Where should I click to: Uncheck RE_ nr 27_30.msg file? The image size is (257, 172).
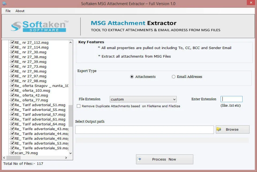pos(13,52)
